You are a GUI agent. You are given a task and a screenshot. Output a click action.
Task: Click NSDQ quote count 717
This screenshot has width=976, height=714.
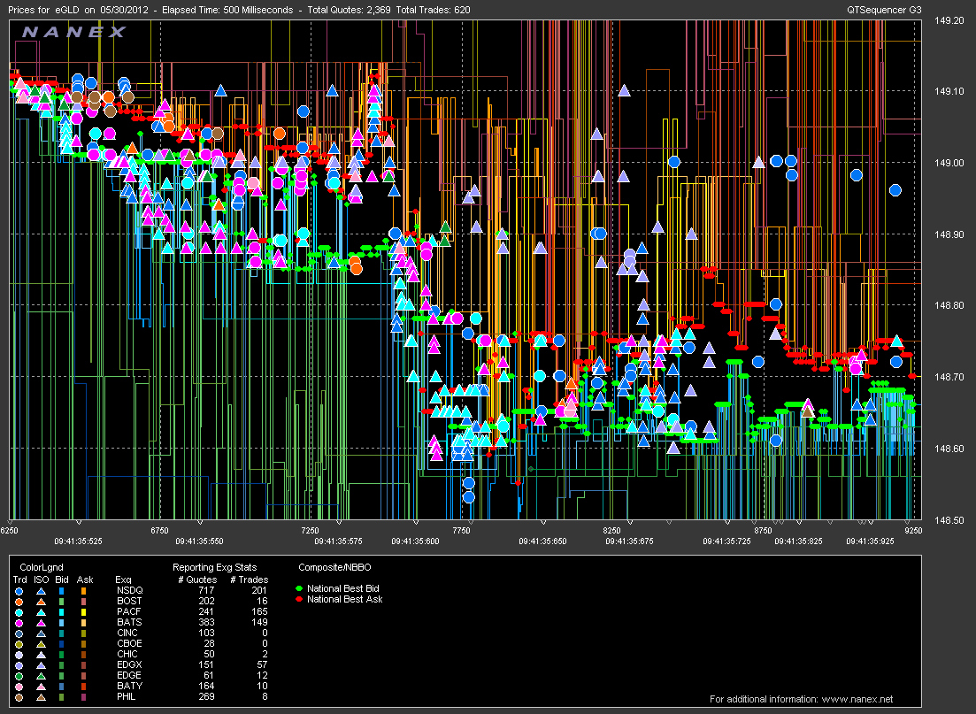(206, 590)
